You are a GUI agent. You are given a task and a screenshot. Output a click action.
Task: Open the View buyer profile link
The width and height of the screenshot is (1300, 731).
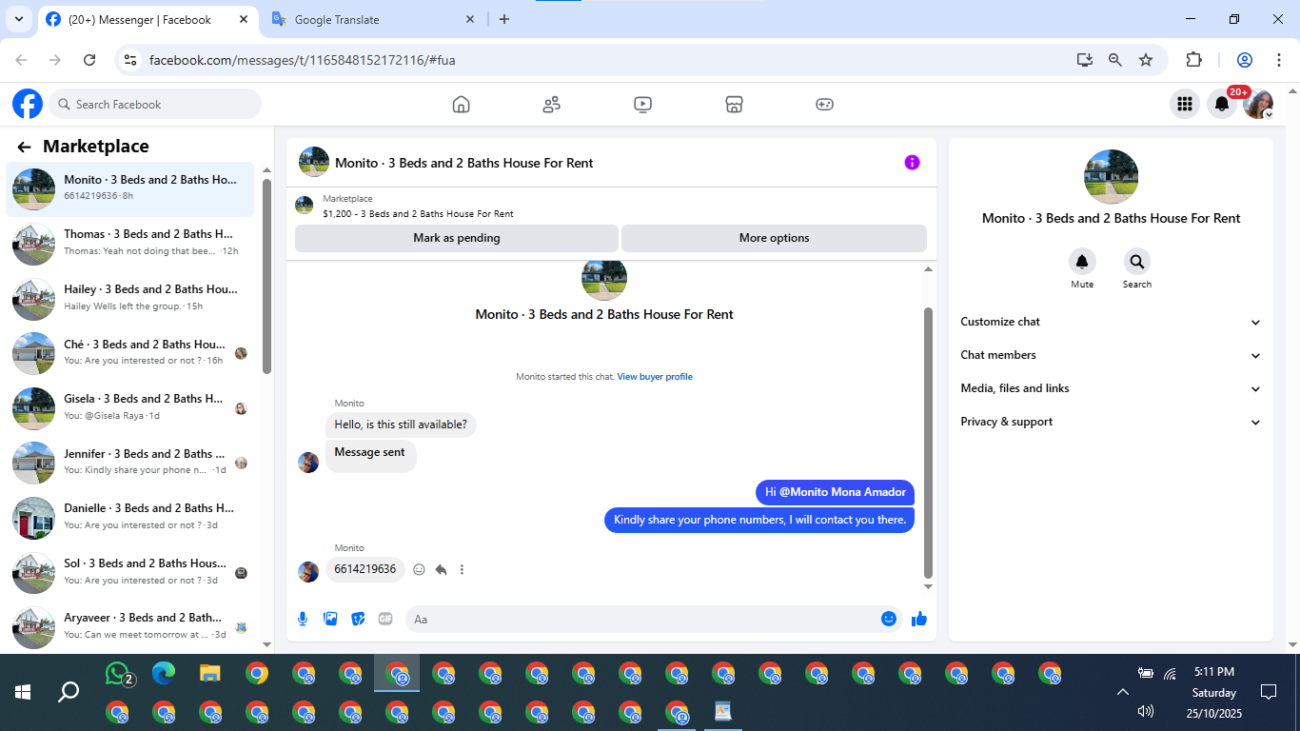(655, 377)
